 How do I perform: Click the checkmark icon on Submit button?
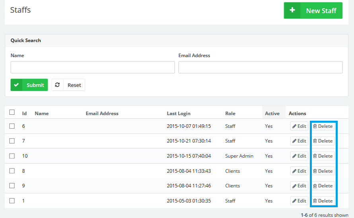tap(17, 85)
